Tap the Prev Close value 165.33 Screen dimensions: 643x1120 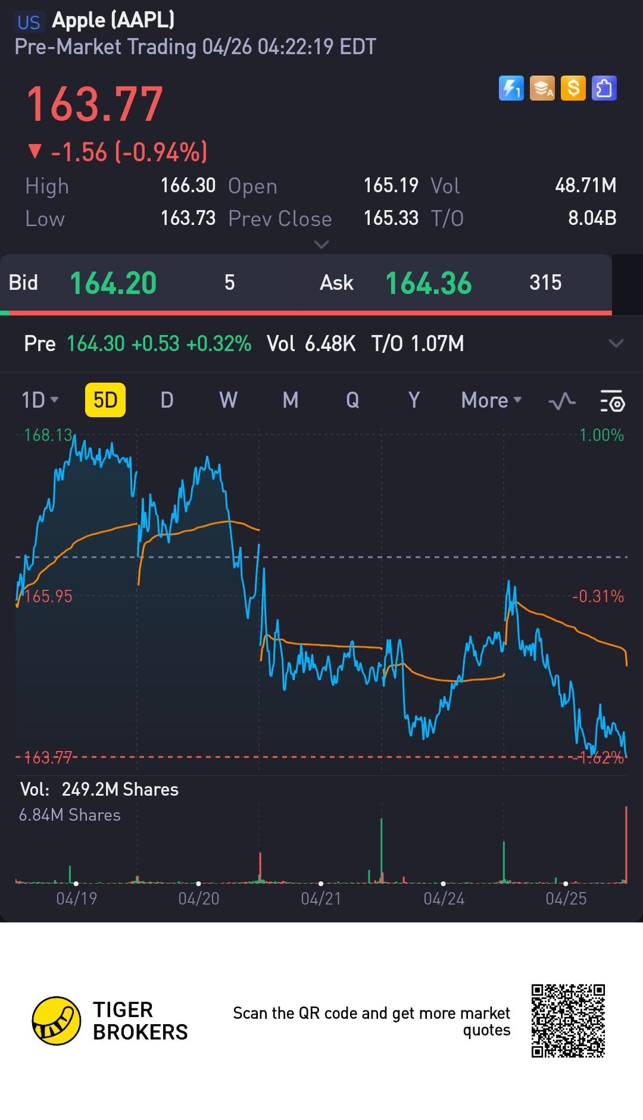pyautogui.click(x=391, y=218)
